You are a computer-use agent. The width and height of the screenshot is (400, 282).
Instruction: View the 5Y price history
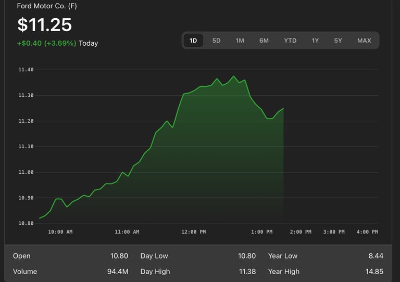[x=338, y=41]
